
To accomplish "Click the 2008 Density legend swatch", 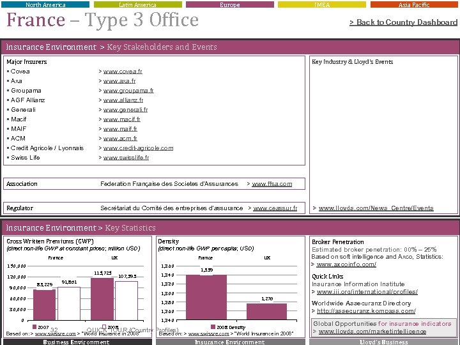I will (213, 327).
